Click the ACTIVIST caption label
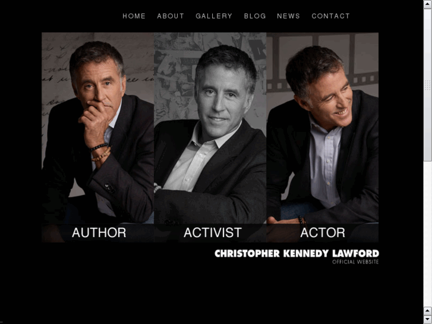Image resolution: width=432 pixels, height=324 pixels. 213,232
